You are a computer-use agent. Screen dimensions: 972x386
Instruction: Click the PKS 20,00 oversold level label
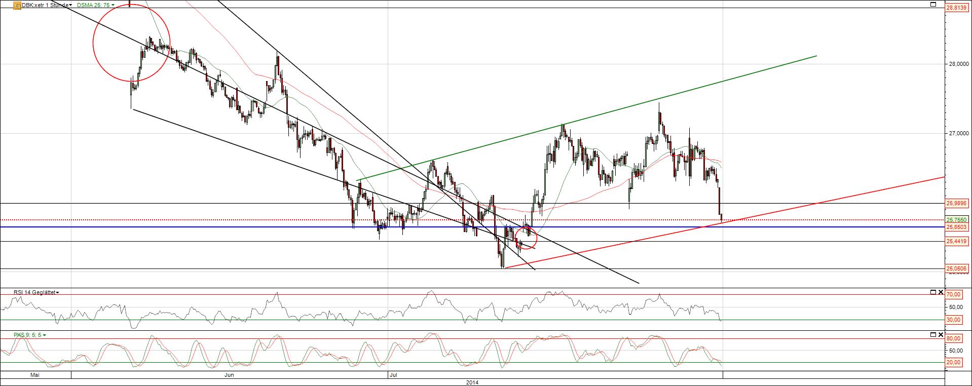coord(954,362)
